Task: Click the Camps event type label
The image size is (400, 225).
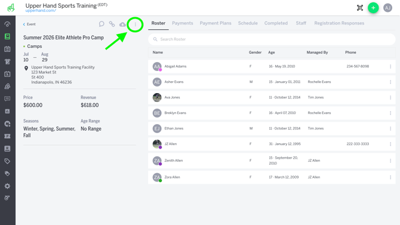Action: point(35,46)
